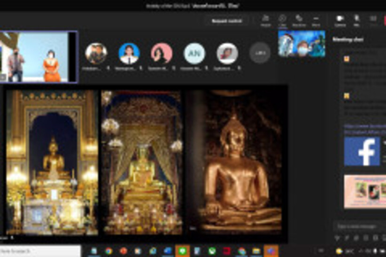Focus the Type a new message box
This screenshot has width=386, height=257.
click(x=360, y=226)
